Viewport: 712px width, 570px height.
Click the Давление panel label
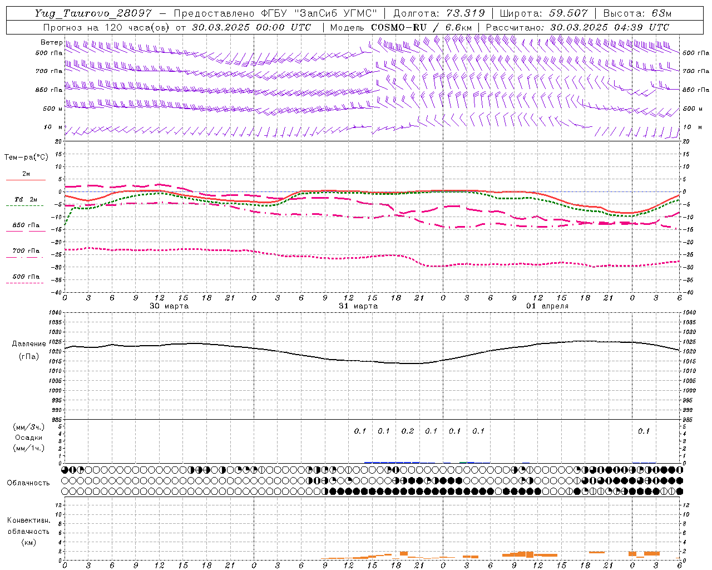pyautogui.click(x=29, y=344)
